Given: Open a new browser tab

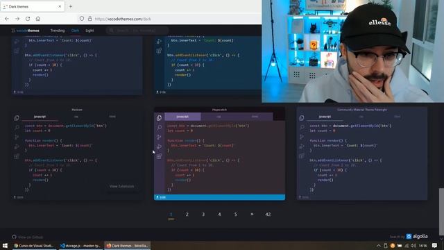Looking at the screenshot, I should pyautogui.click(x=71, y=6).
